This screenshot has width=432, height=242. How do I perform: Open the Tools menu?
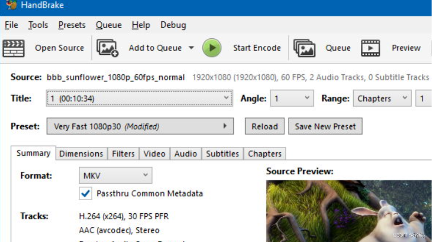(x=38, y=25)
